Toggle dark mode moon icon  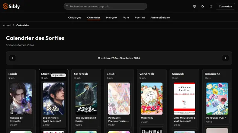tap(203, 6)
